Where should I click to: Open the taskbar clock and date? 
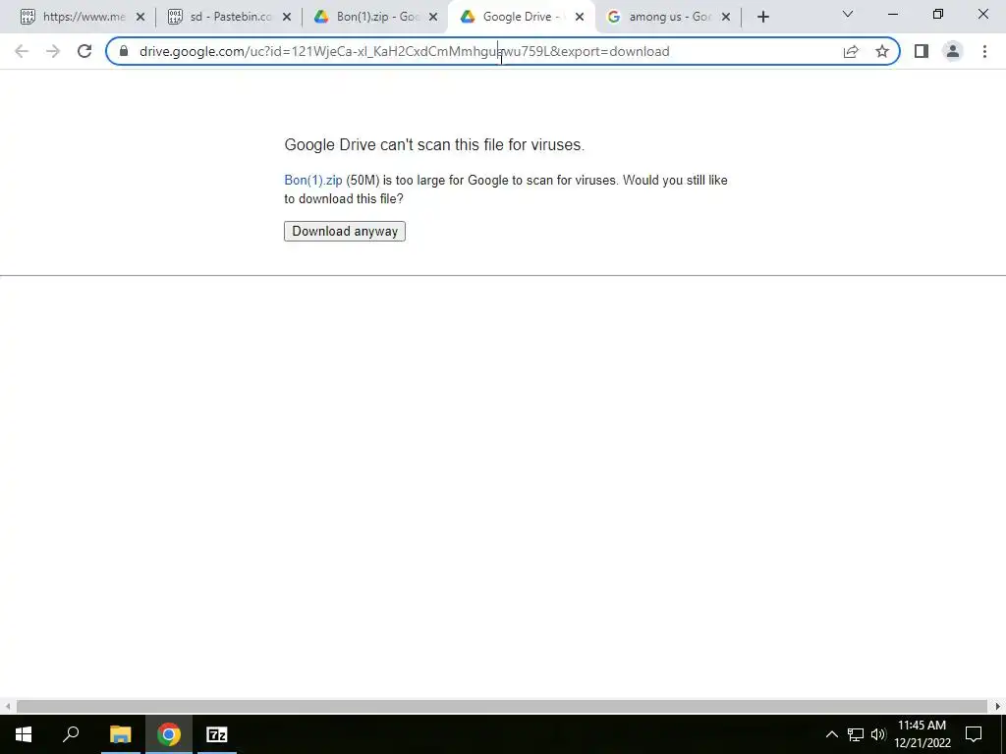pyautogui.click(x=922, y=734)
